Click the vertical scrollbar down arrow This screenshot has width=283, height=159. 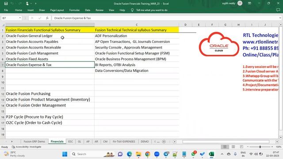(281, 137)
